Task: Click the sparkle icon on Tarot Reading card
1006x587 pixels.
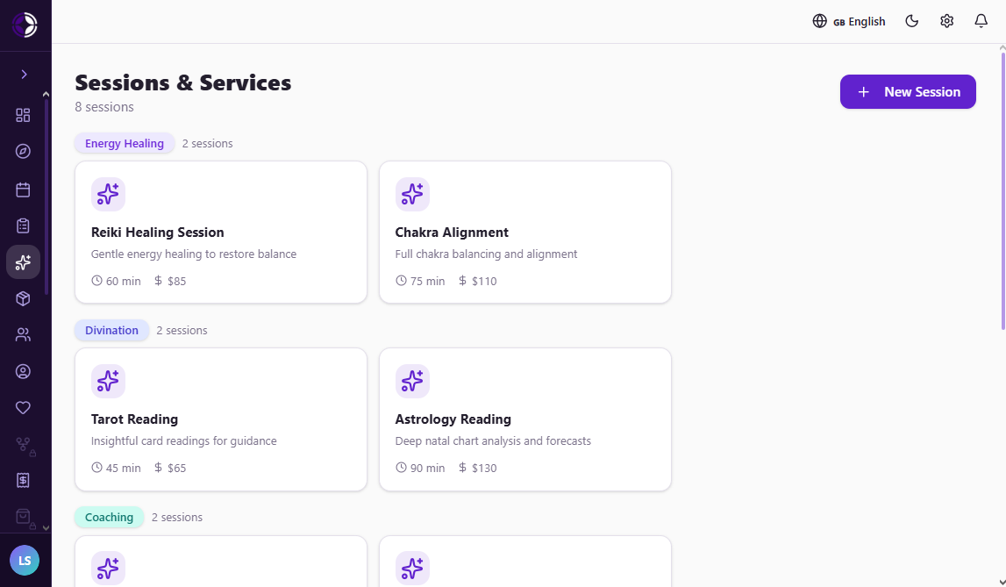Action: point(108,381)
